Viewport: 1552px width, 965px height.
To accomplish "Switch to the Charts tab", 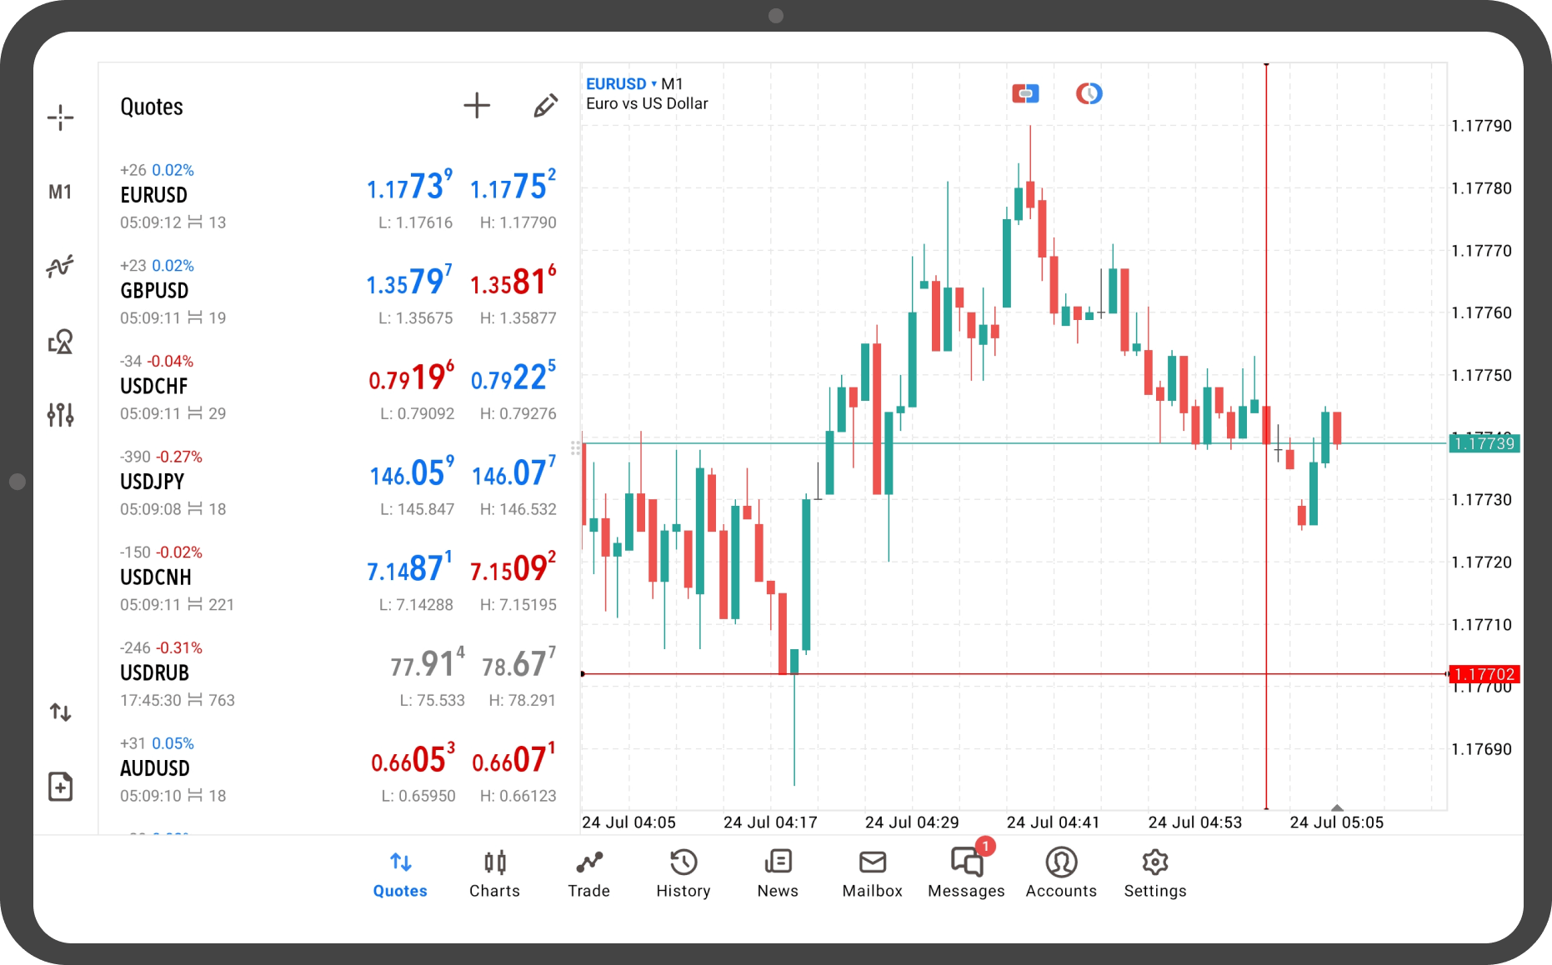I will pyautogui.click(x=494, y=874).
